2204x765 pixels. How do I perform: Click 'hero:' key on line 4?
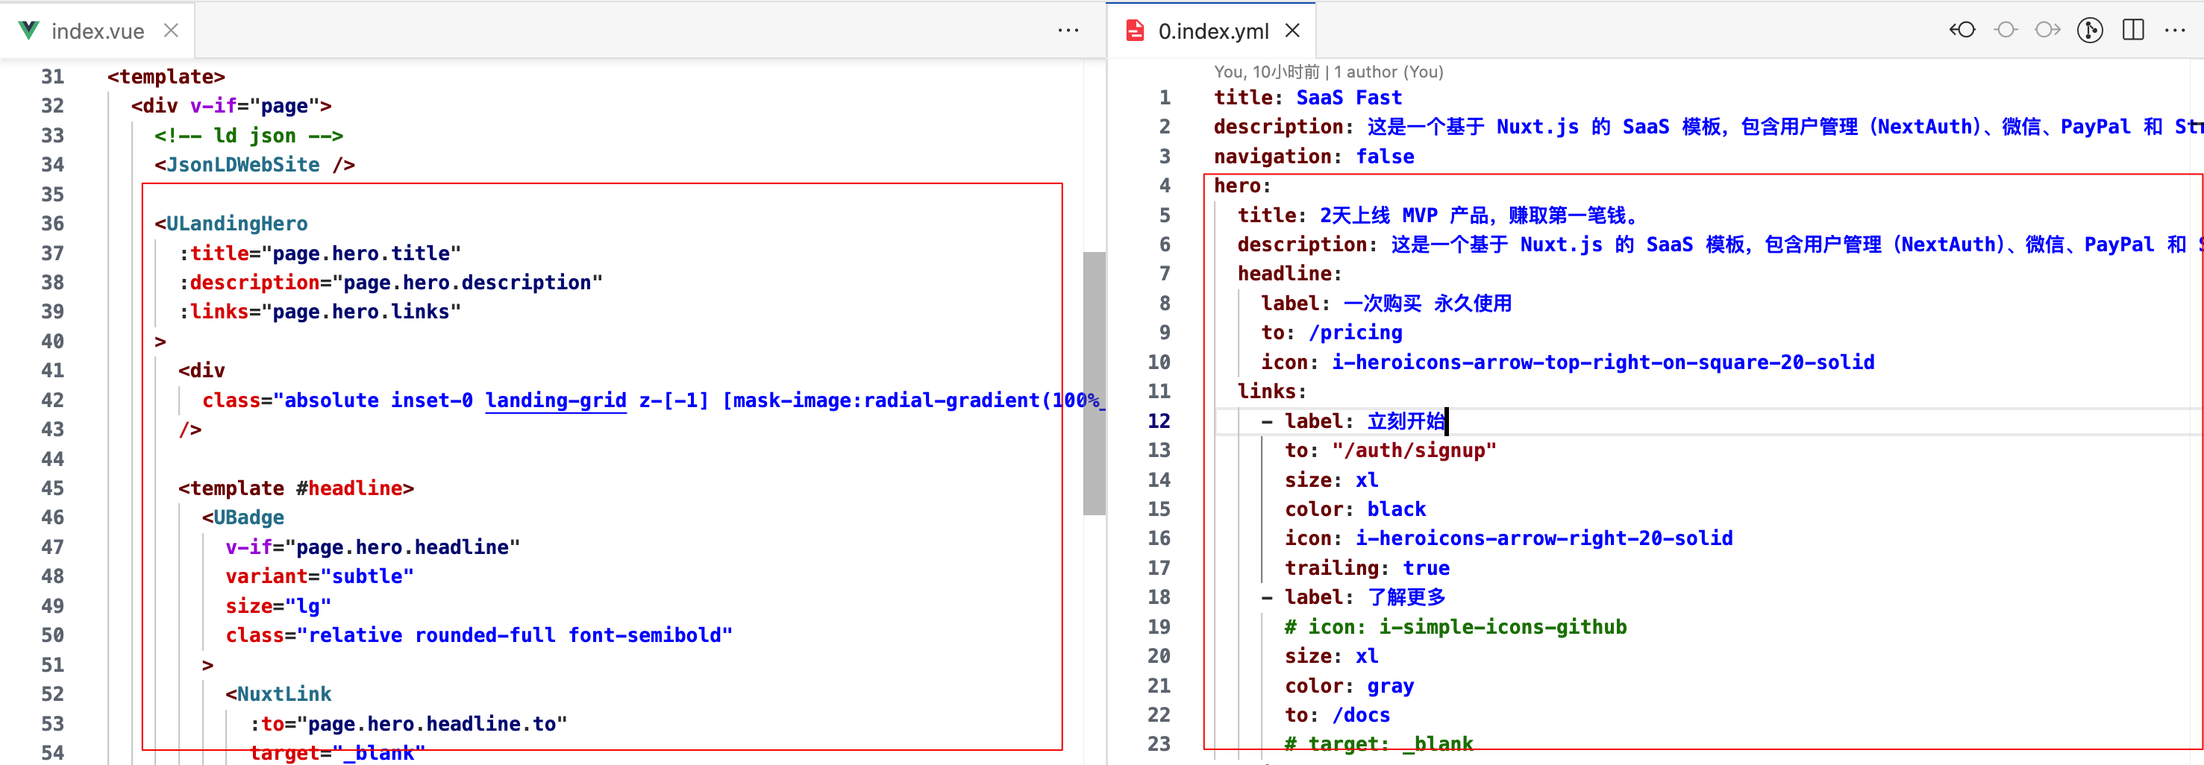[x=1242, y=186]
